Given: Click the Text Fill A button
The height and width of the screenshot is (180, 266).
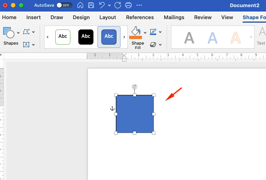Looking at the screenshot, I should pyautogui.click(x=262, y=31).
